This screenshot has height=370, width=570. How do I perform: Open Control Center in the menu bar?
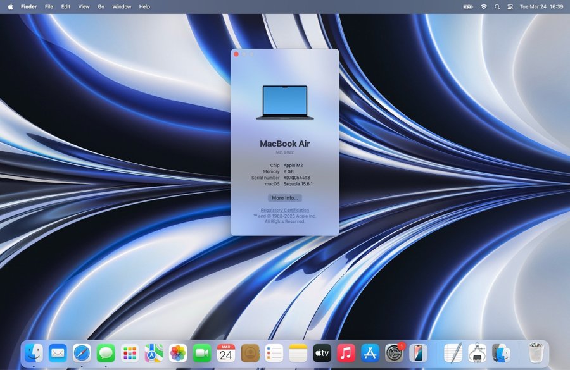tap(510, 6)
